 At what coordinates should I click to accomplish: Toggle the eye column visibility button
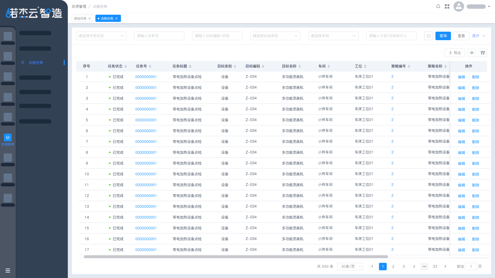[x=472, y=53]
